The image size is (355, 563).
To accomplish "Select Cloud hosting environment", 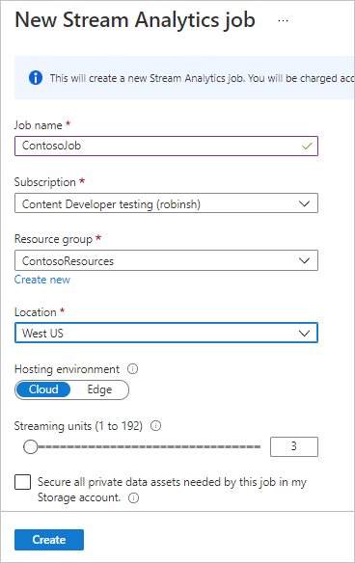I will tap(43, 389).
